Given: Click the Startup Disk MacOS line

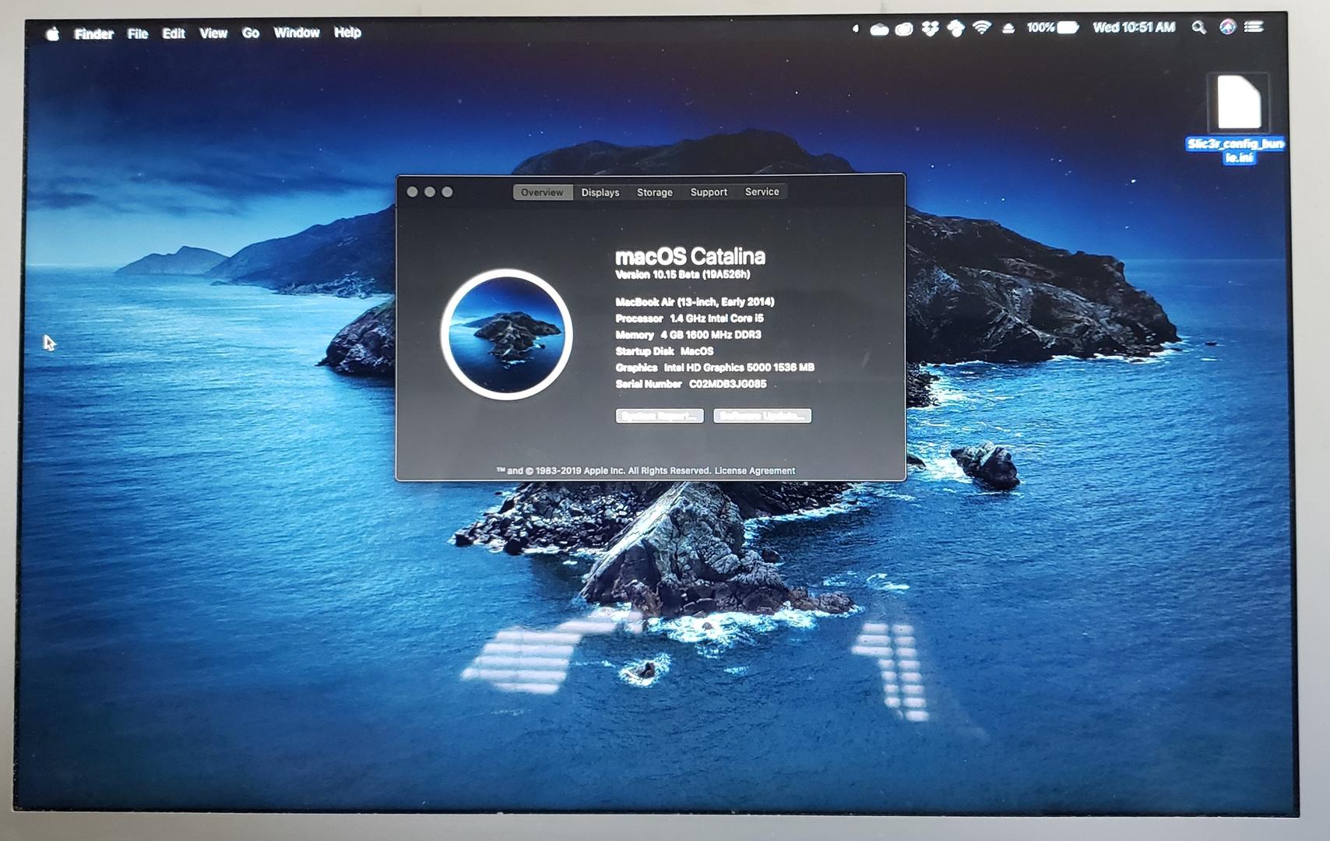Looking at the screenshot, I should [664, 351].
